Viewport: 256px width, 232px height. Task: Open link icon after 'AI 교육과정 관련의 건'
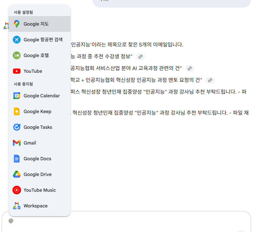point(190,68)
